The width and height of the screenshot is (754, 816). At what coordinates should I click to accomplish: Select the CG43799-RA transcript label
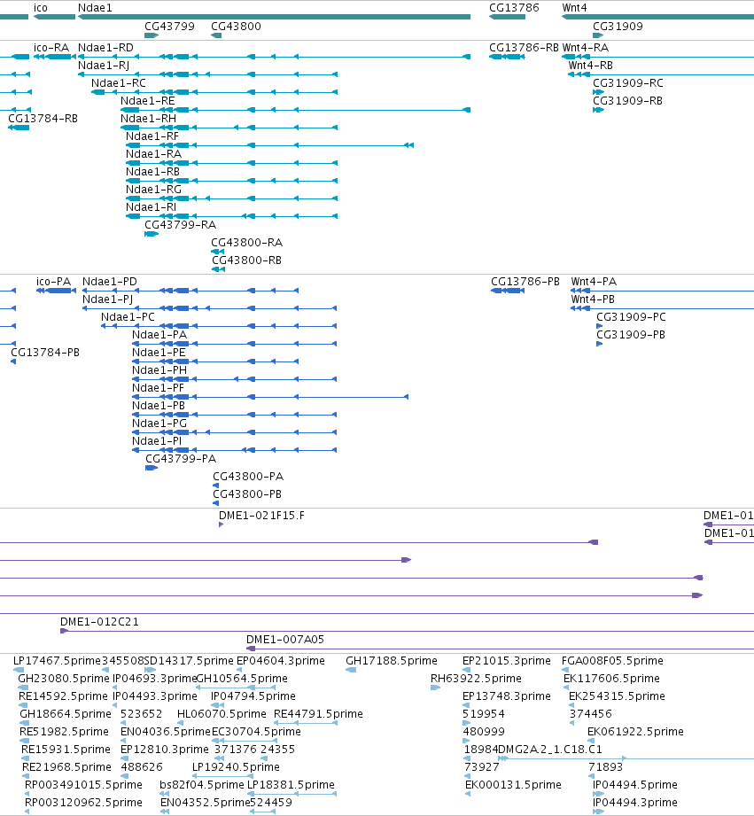click(x=181, y=225)
